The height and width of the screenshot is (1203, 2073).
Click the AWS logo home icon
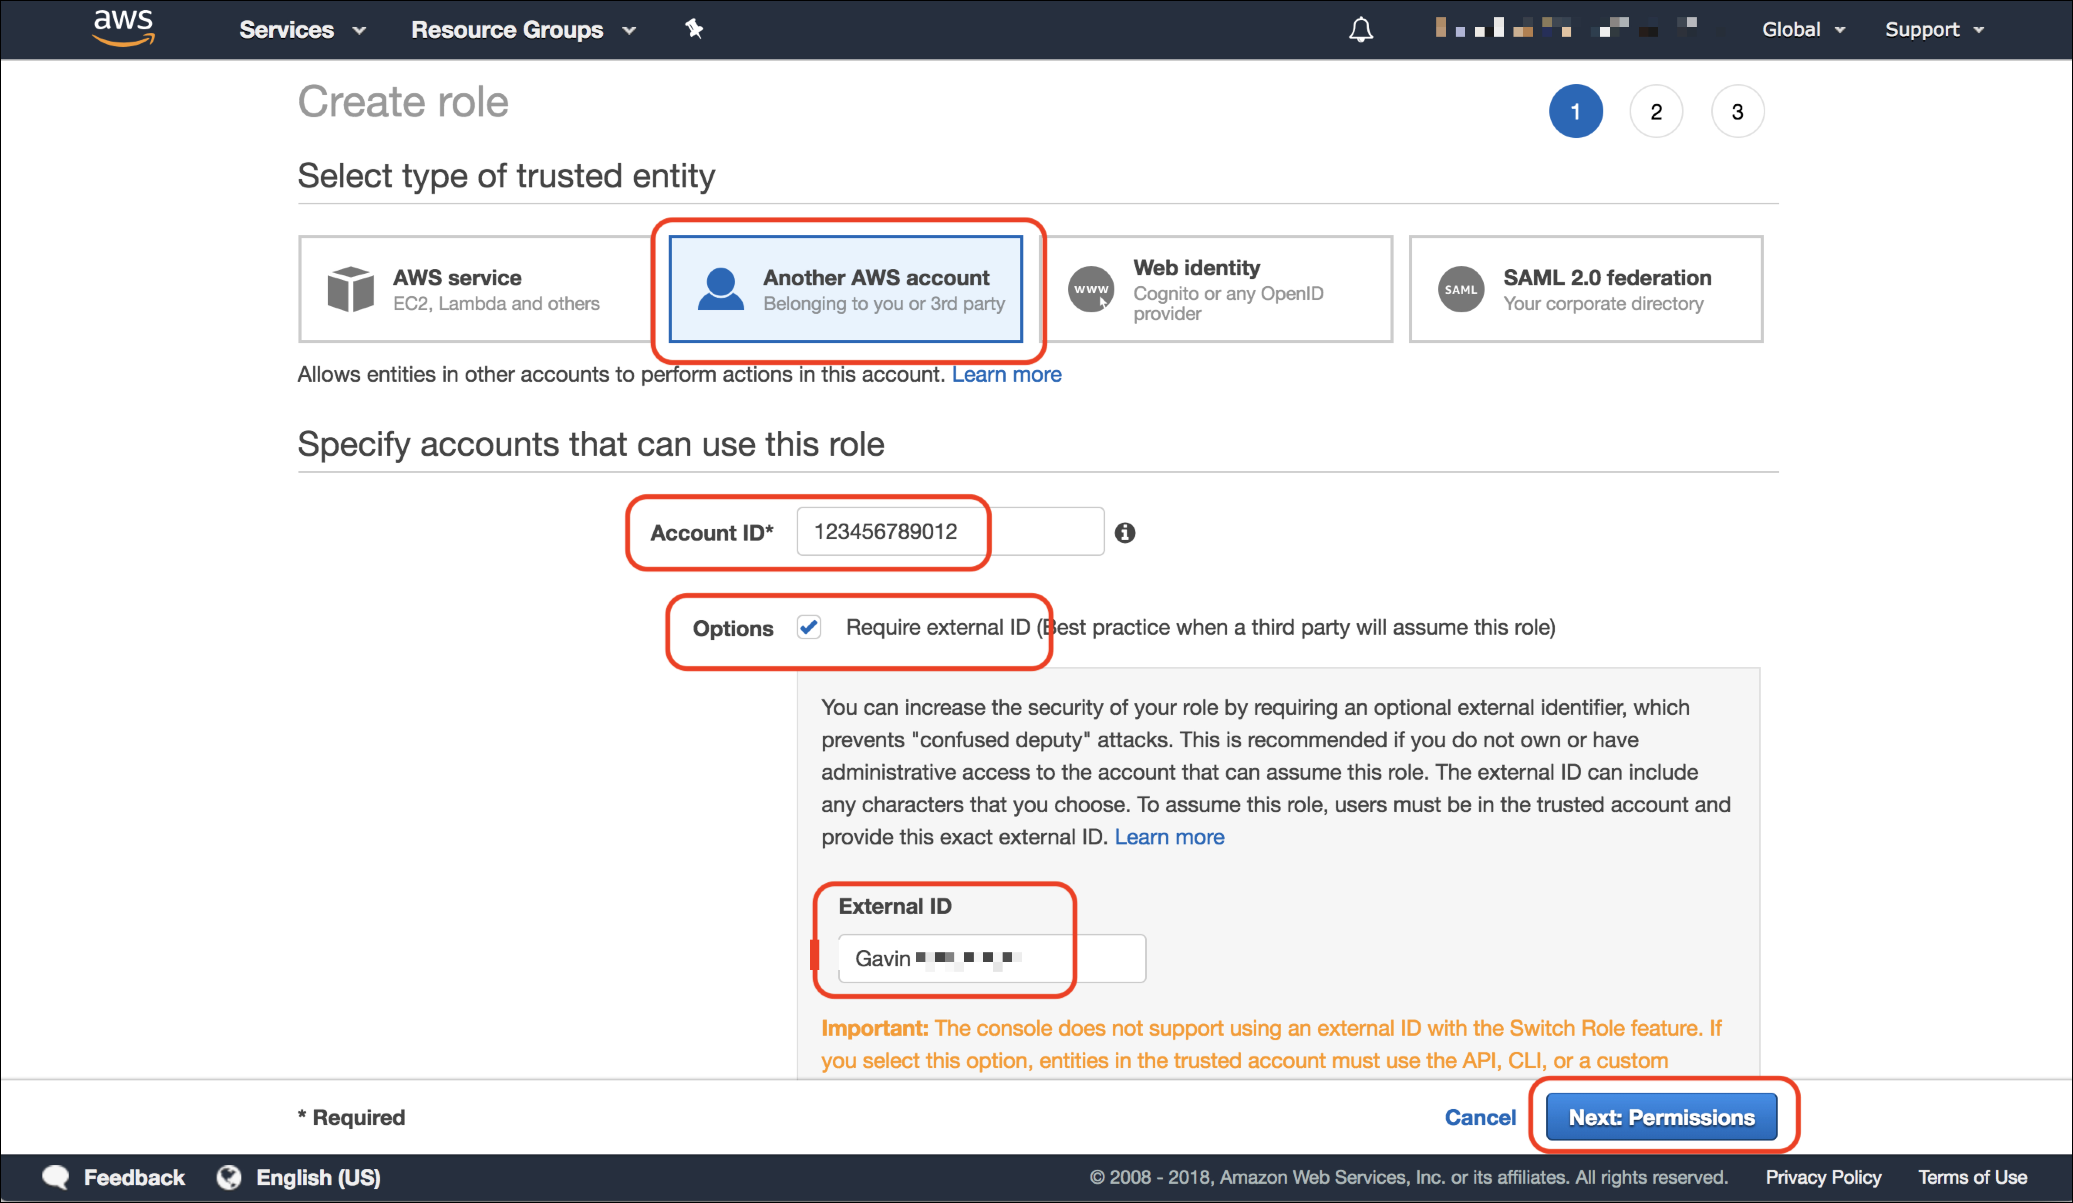coord(123,29)
